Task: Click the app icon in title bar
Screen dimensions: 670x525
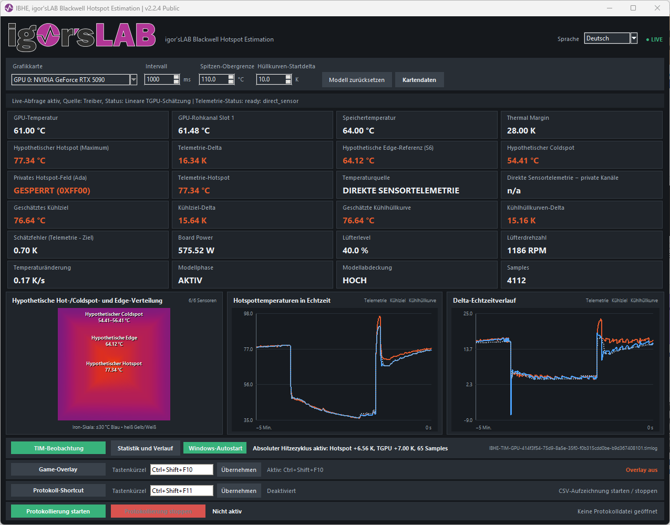Action: 8,8
